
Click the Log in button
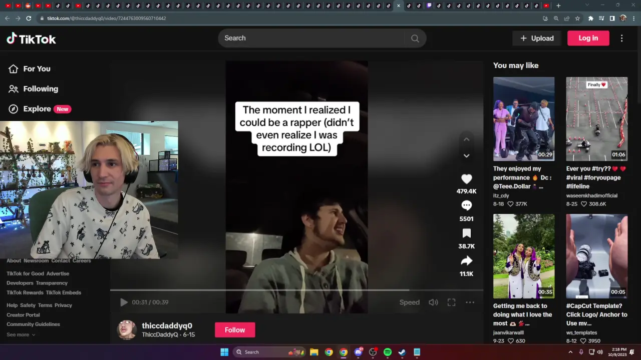tap(588, 38)
